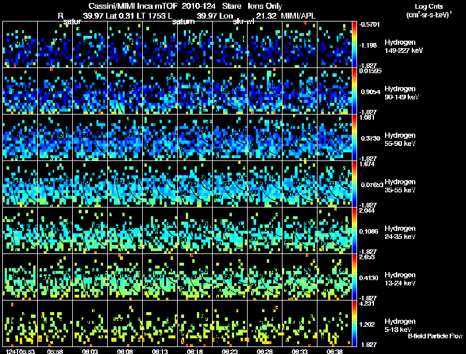466x354 pixels.
Task: Click the color bar beside Hydrogen 5-13 keV
Action: point(354,324)
